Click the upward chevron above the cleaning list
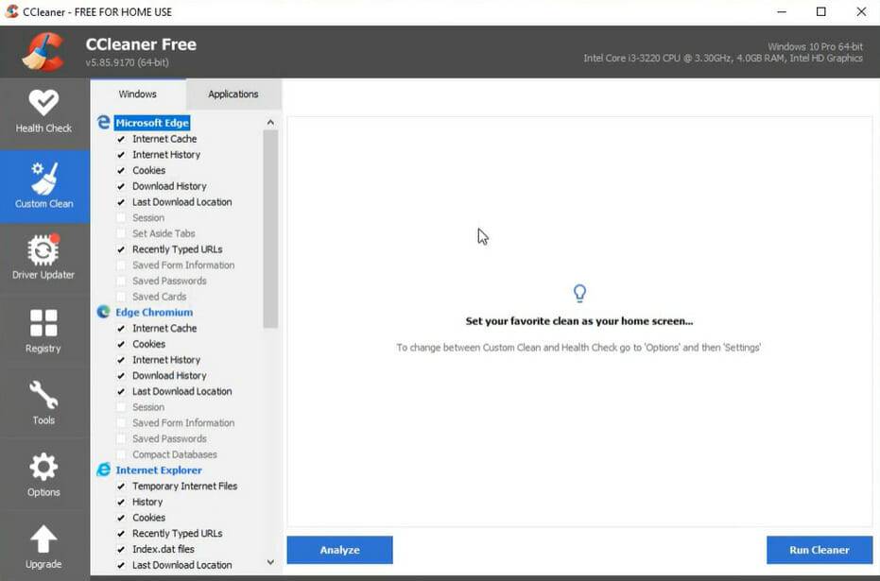This screenshot has height=581, width=880. (x=270, y=121)
